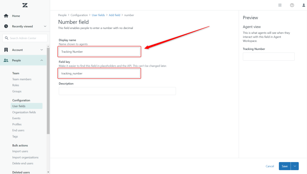Expand the Account section chevron
Image resolution: width=307 pixels, height=174 pixels.
click(42, 50)
